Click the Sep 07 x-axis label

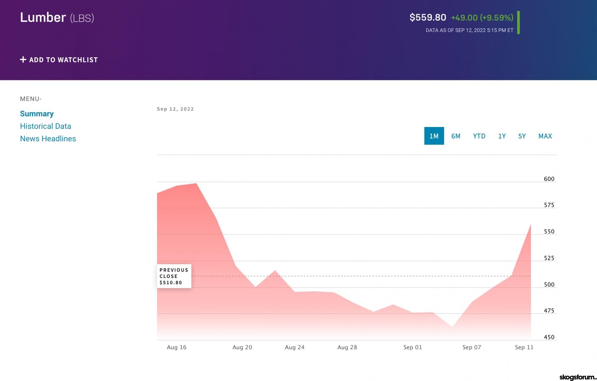coord(472,347)
